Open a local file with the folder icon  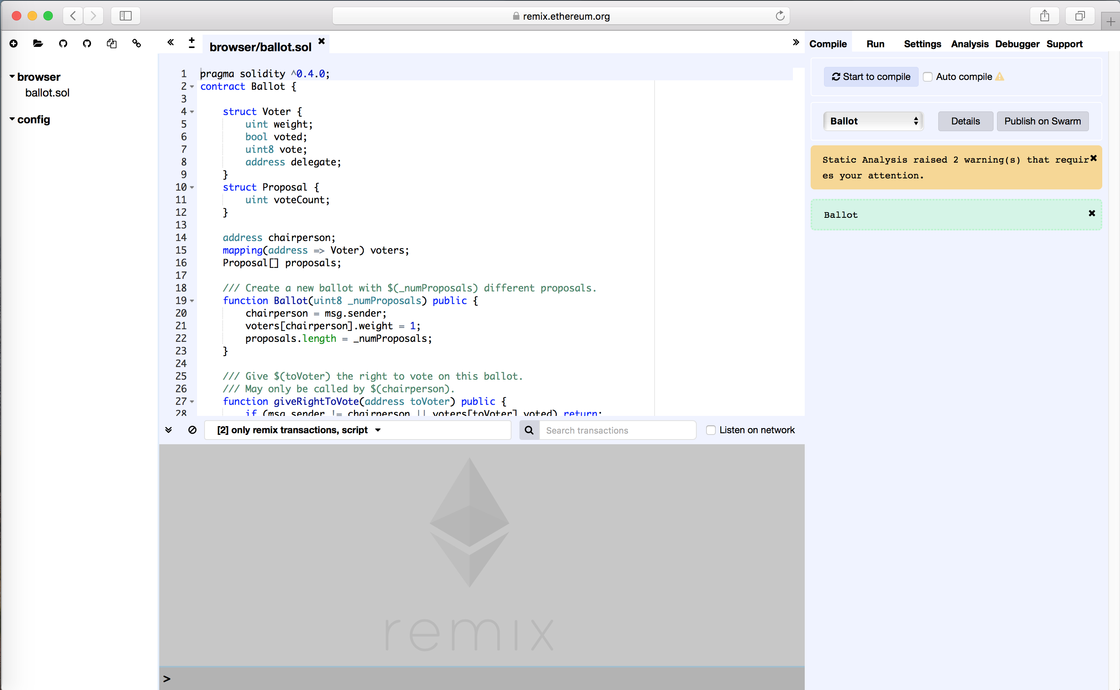pos(38,43)
